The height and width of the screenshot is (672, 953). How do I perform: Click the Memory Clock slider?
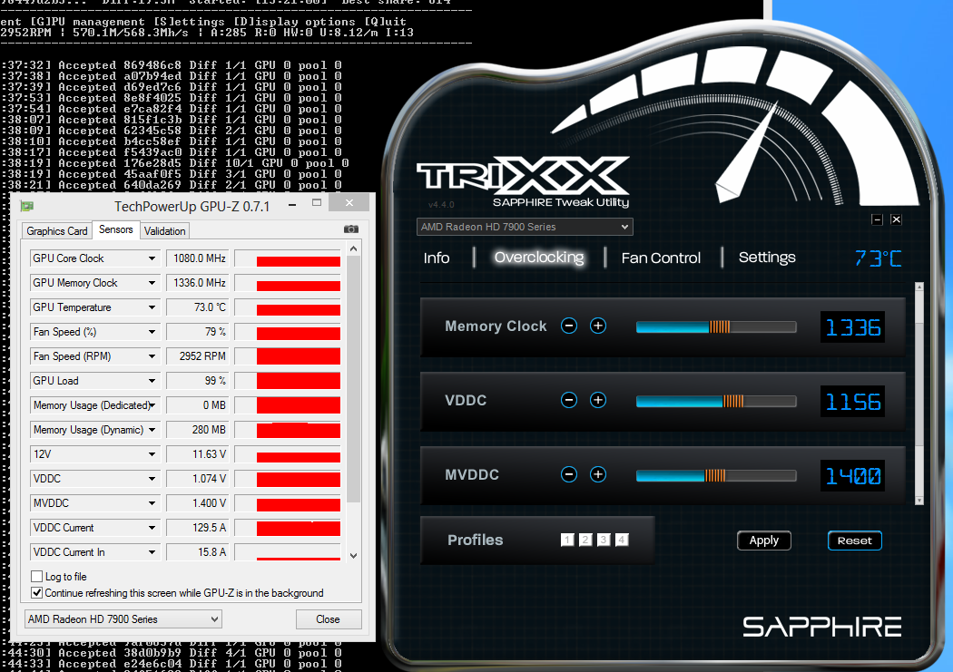click(716, 327)
